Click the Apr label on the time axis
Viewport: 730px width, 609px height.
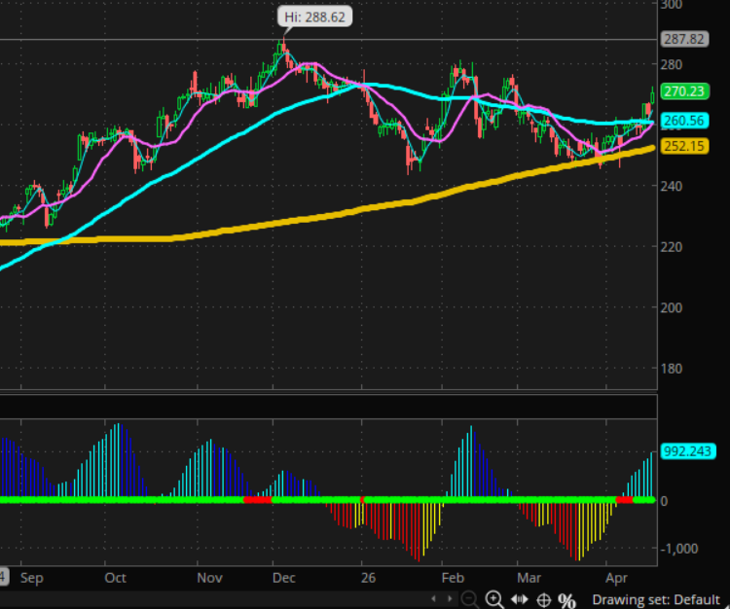click(x=616, y=578)
